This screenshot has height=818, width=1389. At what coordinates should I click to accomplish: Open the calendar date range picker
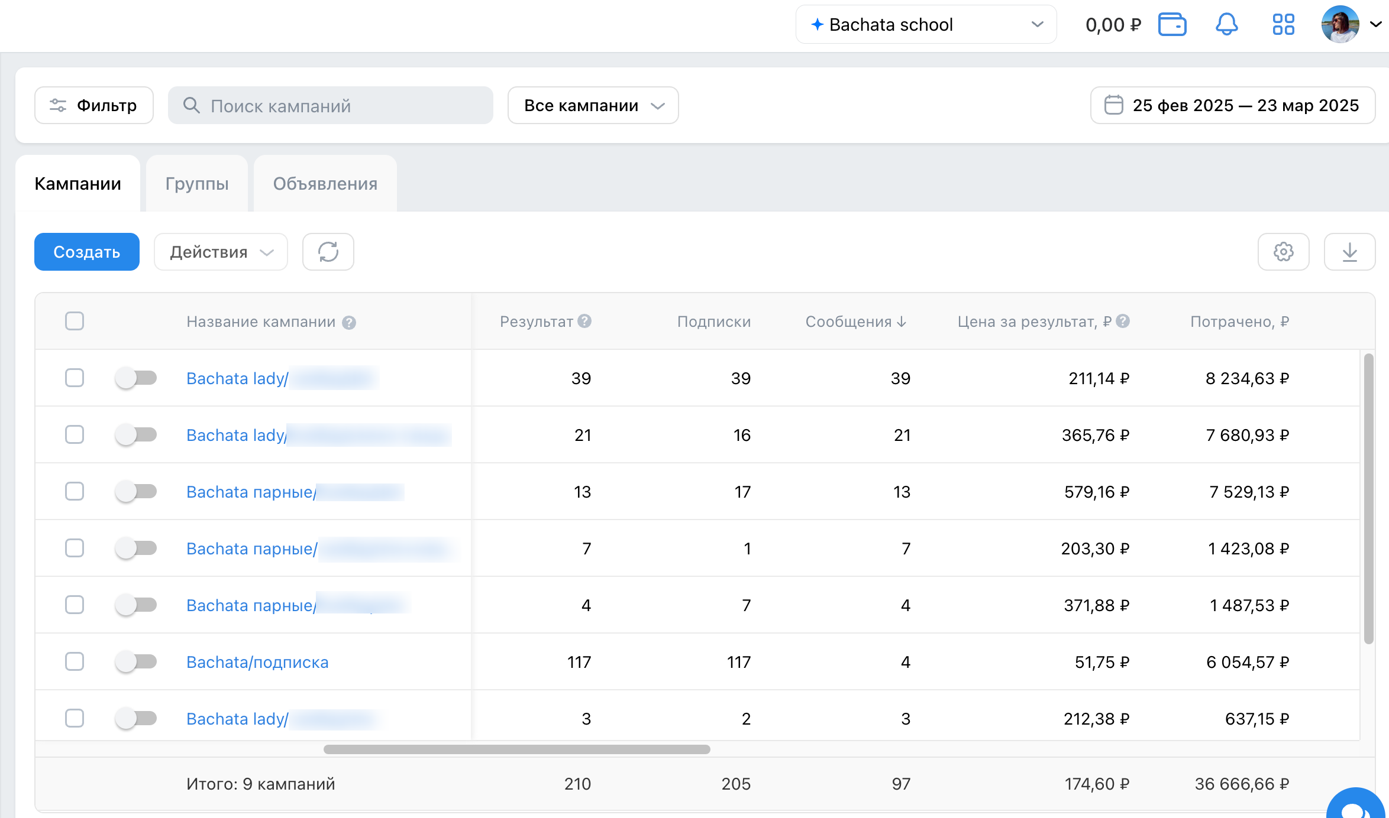1233,105
